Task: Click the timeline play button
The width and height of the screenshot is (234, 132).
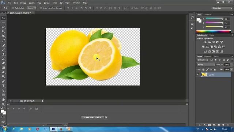Action: click(x=14, y=109)
